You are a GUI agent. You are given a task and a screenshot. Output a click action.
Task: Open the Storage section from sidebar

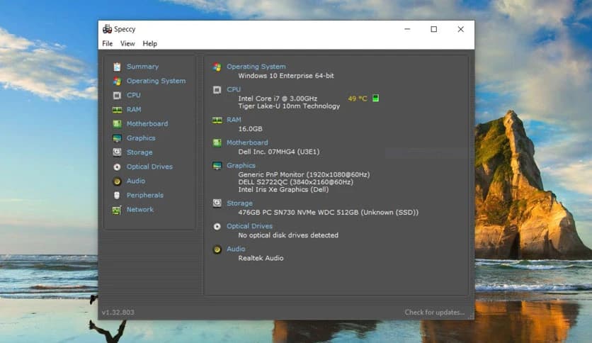[140, 152]
